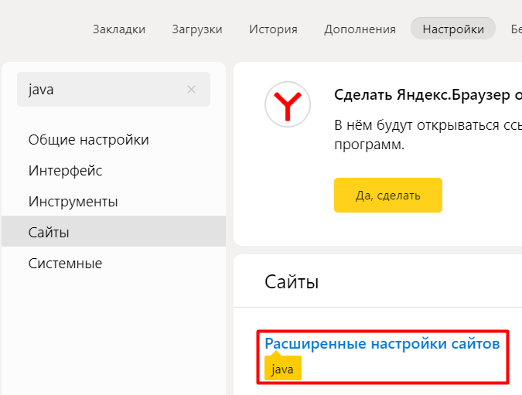Image resolution: width=522 pixels, height=395 pixels.
Task: Open Расширенные настройки сайтов link
Action: pos(382,343)
